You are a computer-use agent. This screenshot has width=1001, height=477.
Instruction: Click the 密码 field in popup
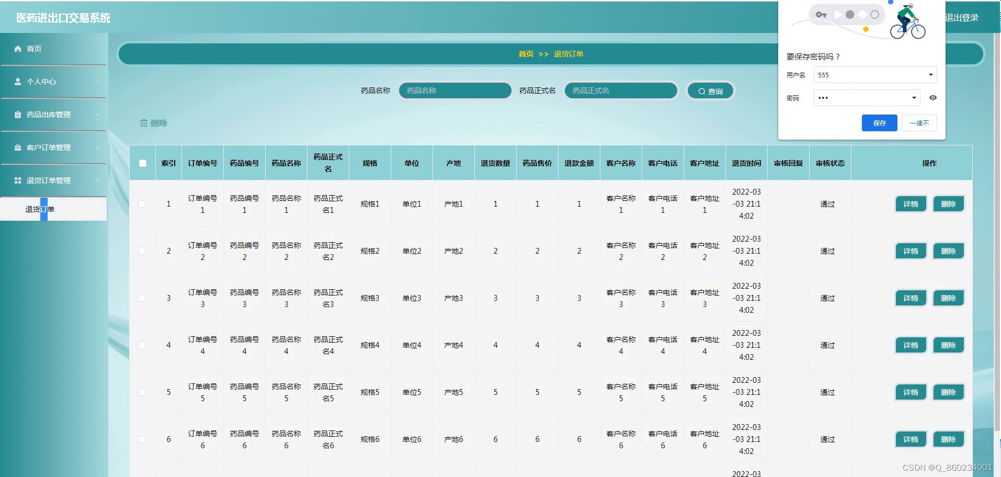pyautogui.click(x=867, y=98)
